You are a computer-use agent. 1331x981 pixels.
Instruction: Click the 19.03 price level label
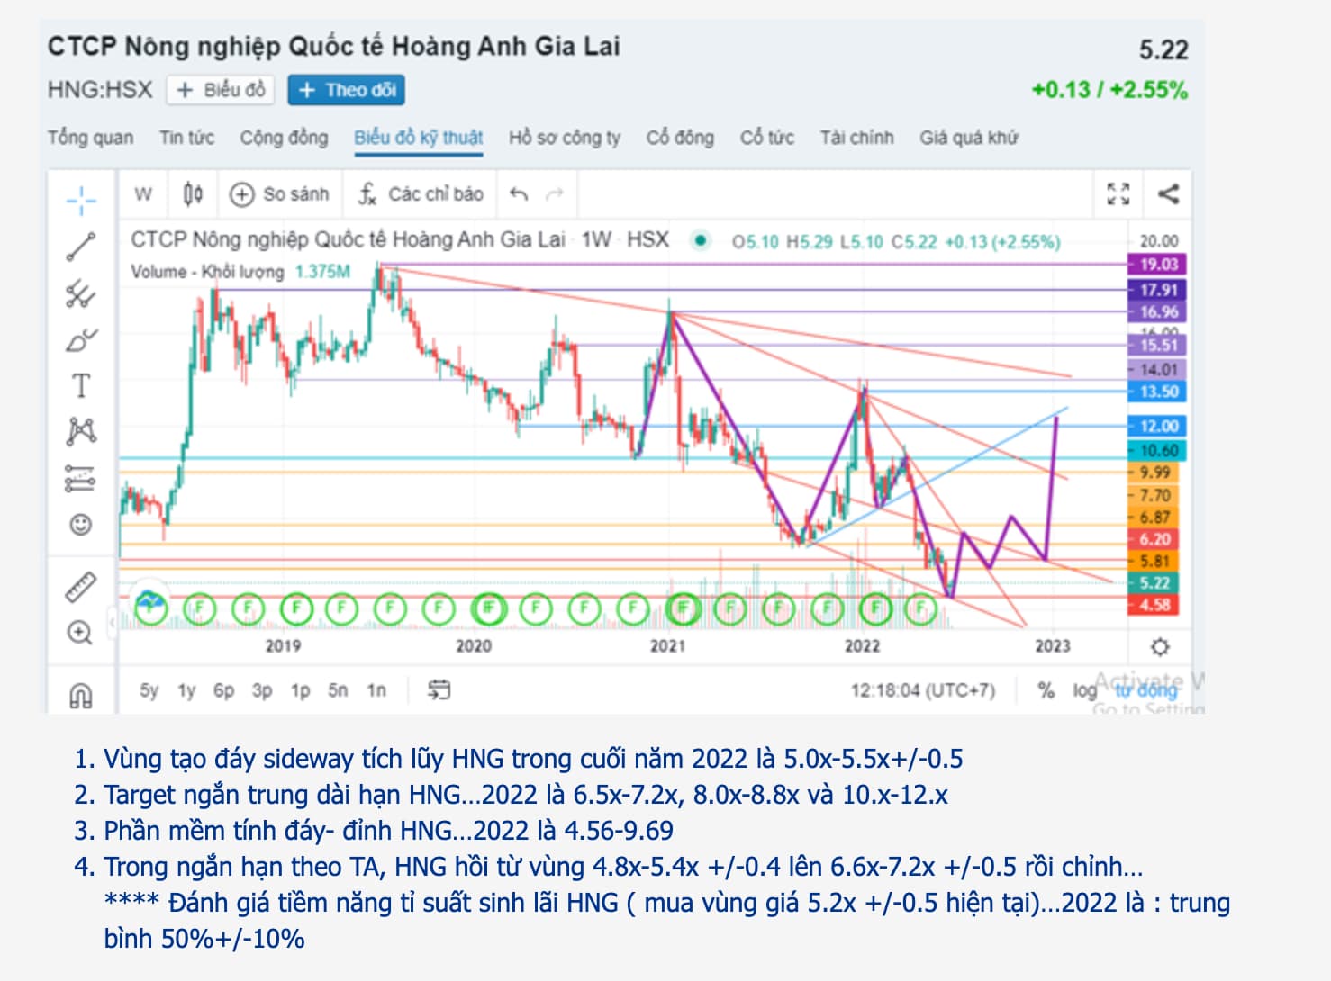pyautogui.click(x=1158, y=265)
